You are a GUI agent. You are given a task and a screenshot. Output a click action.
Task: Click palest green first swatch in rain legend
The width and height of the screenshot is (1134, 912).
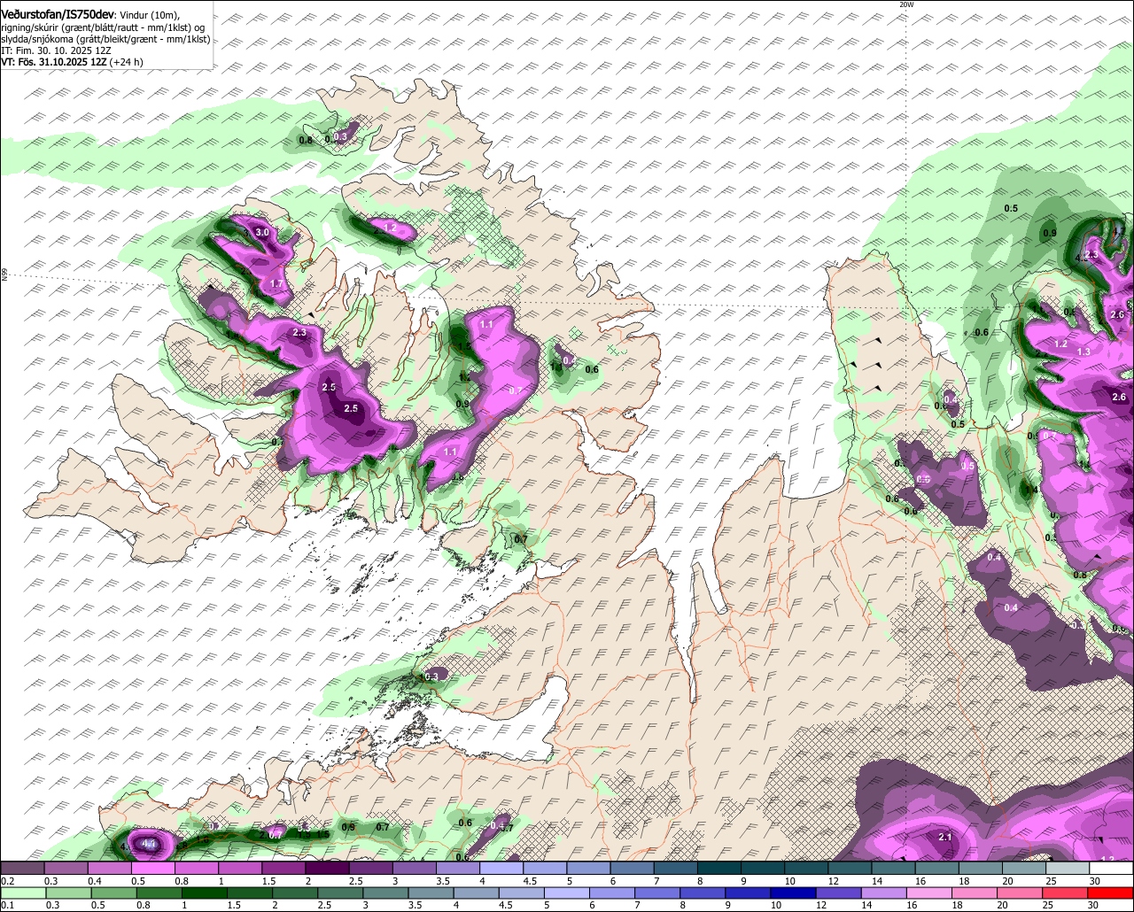coord(23,893)
